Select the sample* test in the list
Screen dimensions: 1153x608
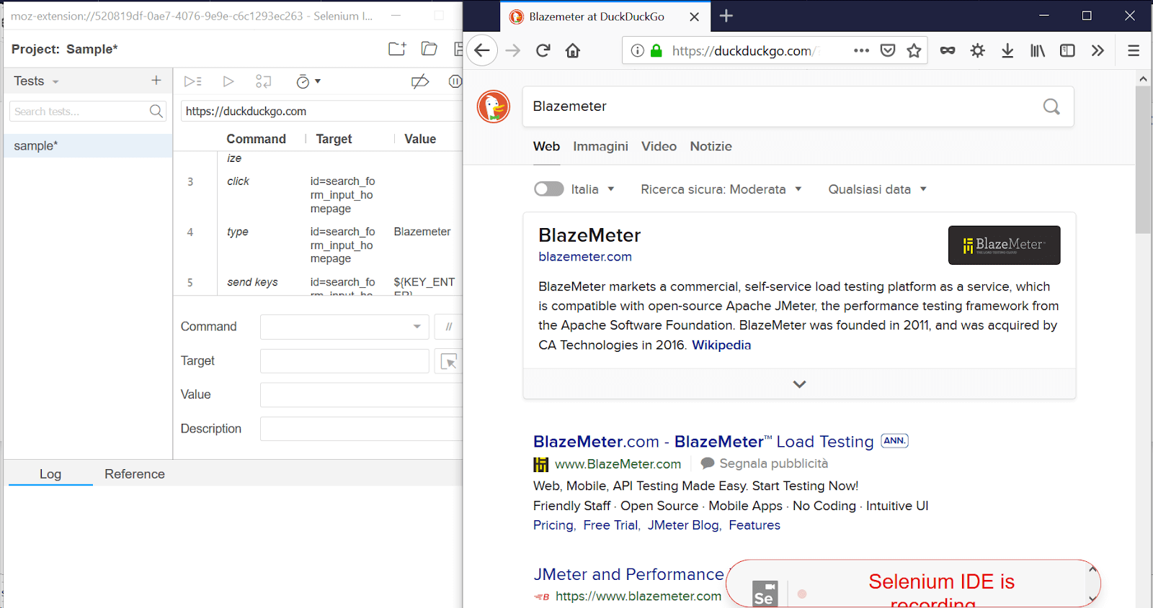click(x=88, y=145)
